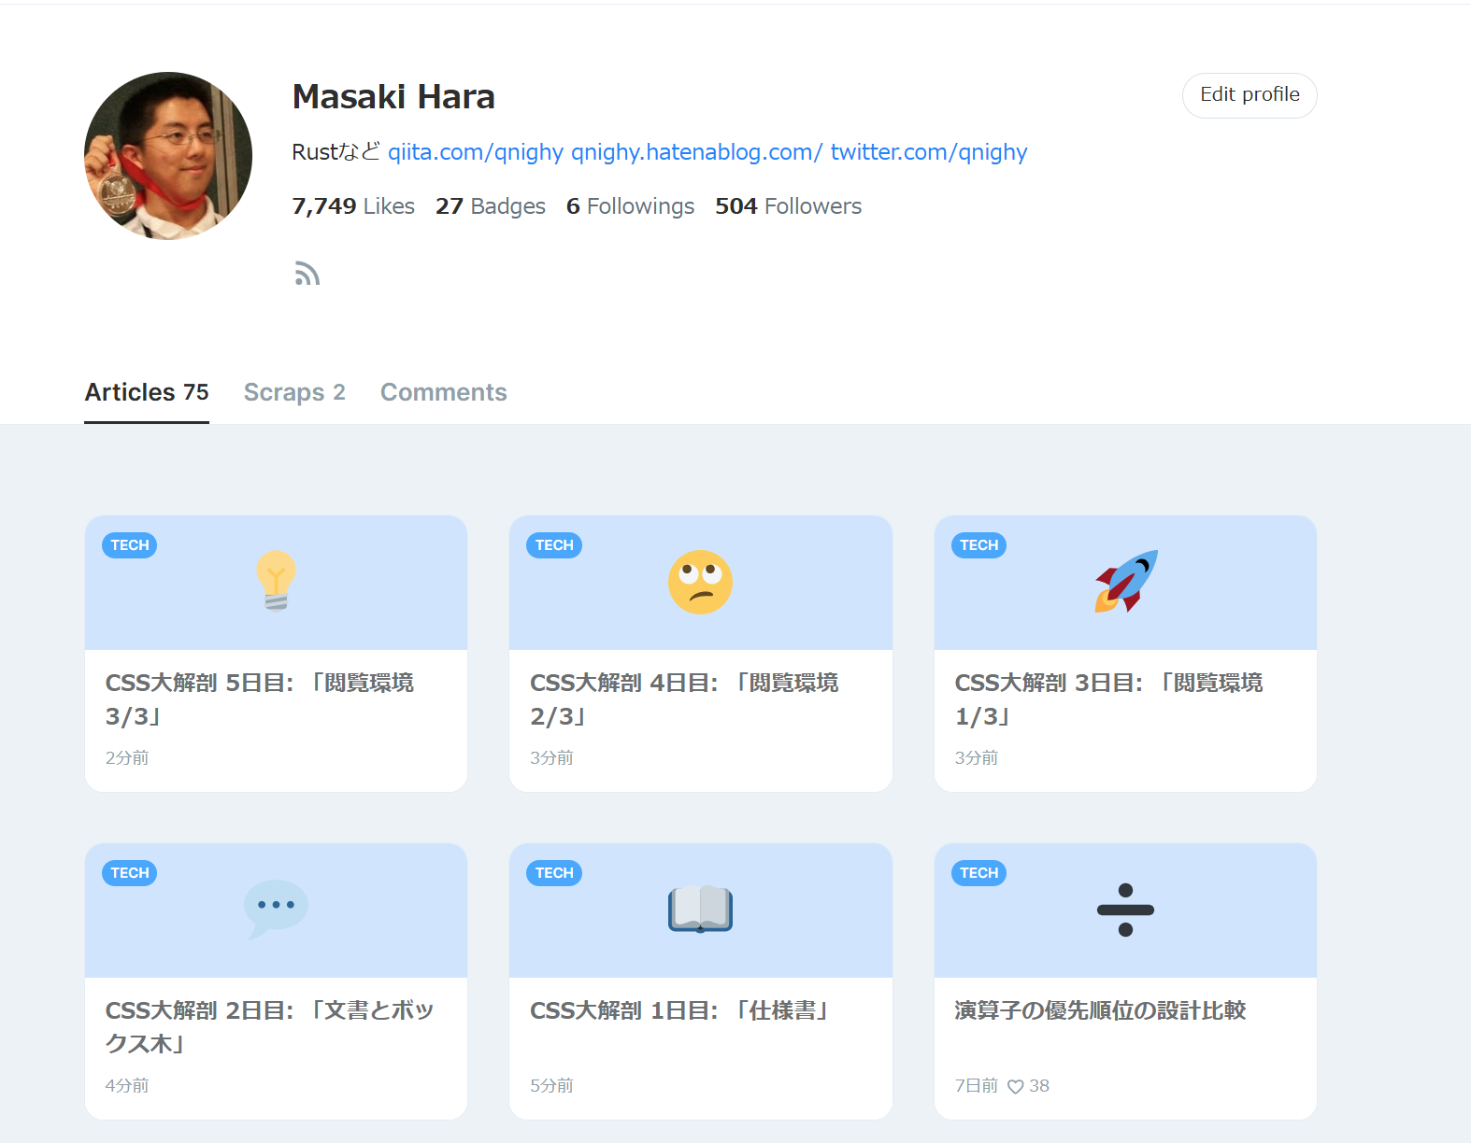View the 504 Followers list

click(788, 206)
